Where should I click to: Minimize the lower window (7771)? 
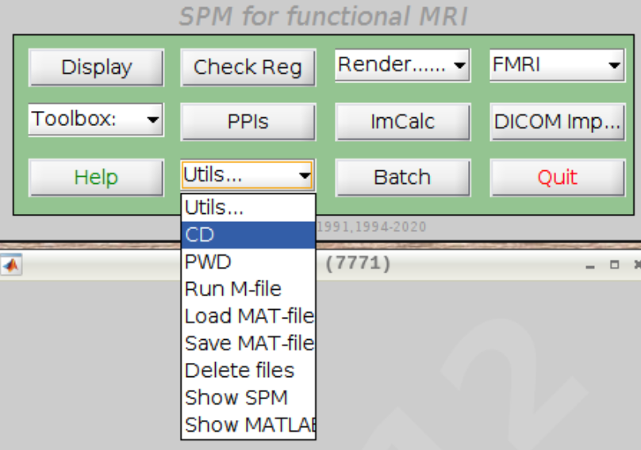click(590, 265)
